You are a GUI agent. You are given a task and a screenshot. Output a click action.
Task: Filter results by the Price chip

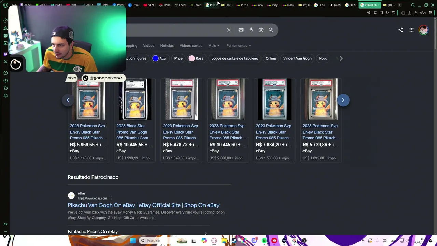coord(178,58)
